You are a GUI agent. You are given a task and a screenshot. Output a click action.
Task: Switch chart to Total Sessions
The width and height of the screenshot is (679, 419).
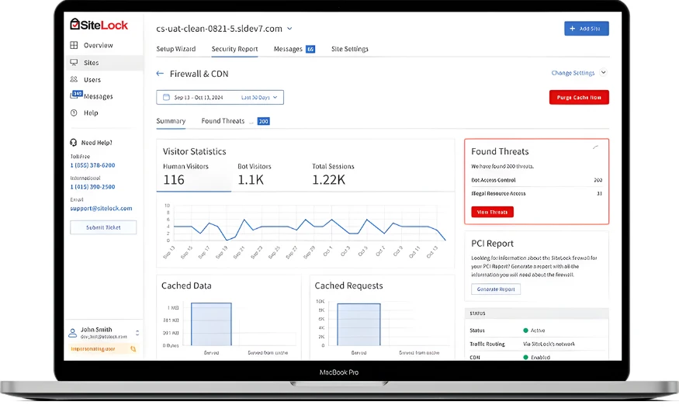pos(332,175)
